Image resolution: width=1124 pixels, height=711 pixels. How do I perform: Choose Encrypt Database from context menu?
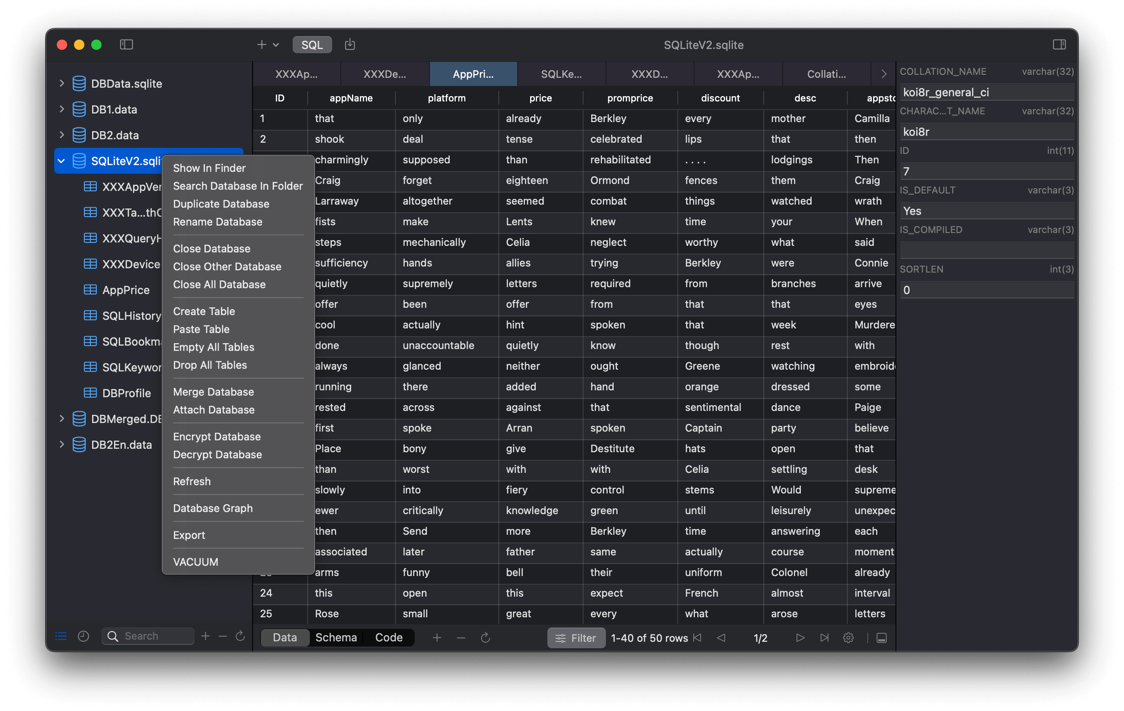pyautogui.click(x=216, y=436)
